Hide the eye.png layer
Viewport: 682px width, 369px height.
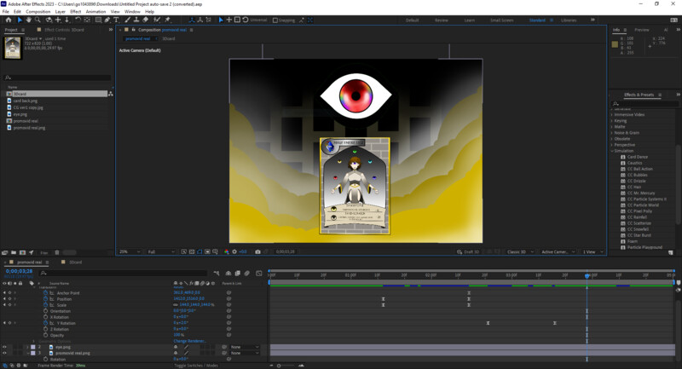point(4,347)
